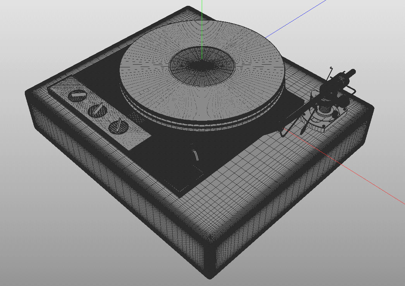Select the middle knob on control panel

pos(97,110)
